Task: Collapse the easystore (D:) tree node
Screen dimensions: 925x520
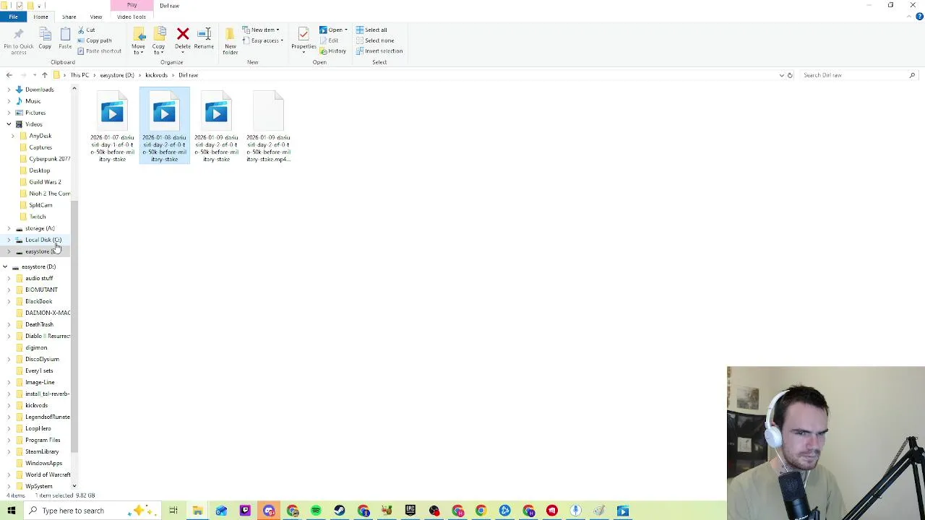Action: (5, 266)
